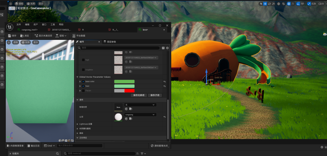
Task: Open main viewport hamburger options menu
Action: 11,4
